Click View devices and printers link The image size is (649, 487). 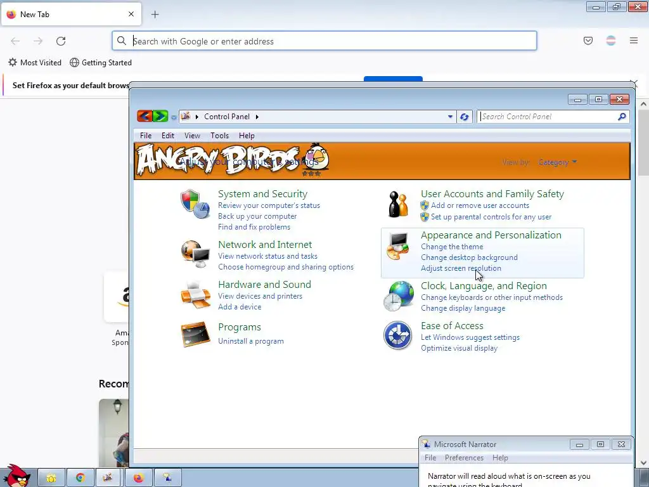pyautogui.click(x=260, y=296)
